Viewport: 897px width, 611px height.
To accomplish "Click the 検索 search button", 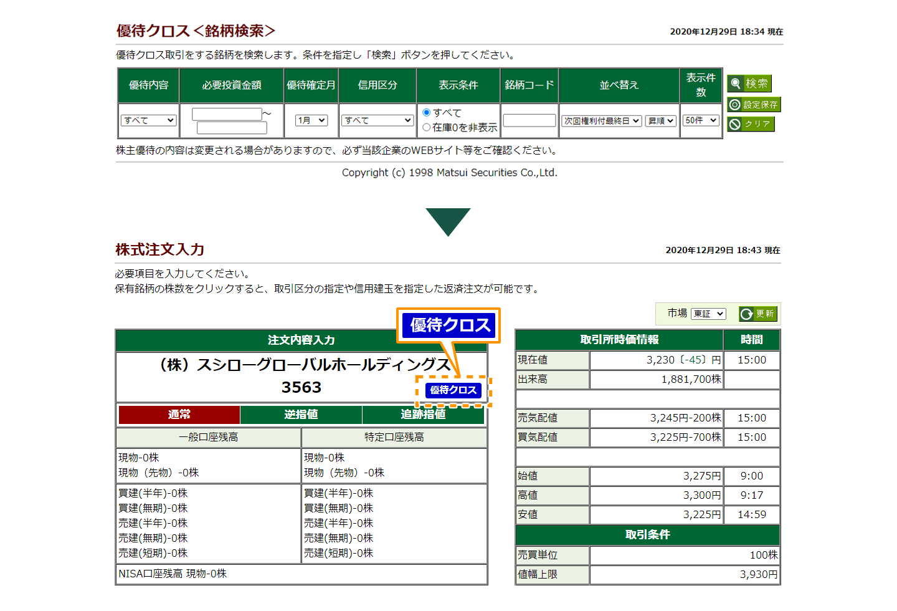I will (749, 84).
